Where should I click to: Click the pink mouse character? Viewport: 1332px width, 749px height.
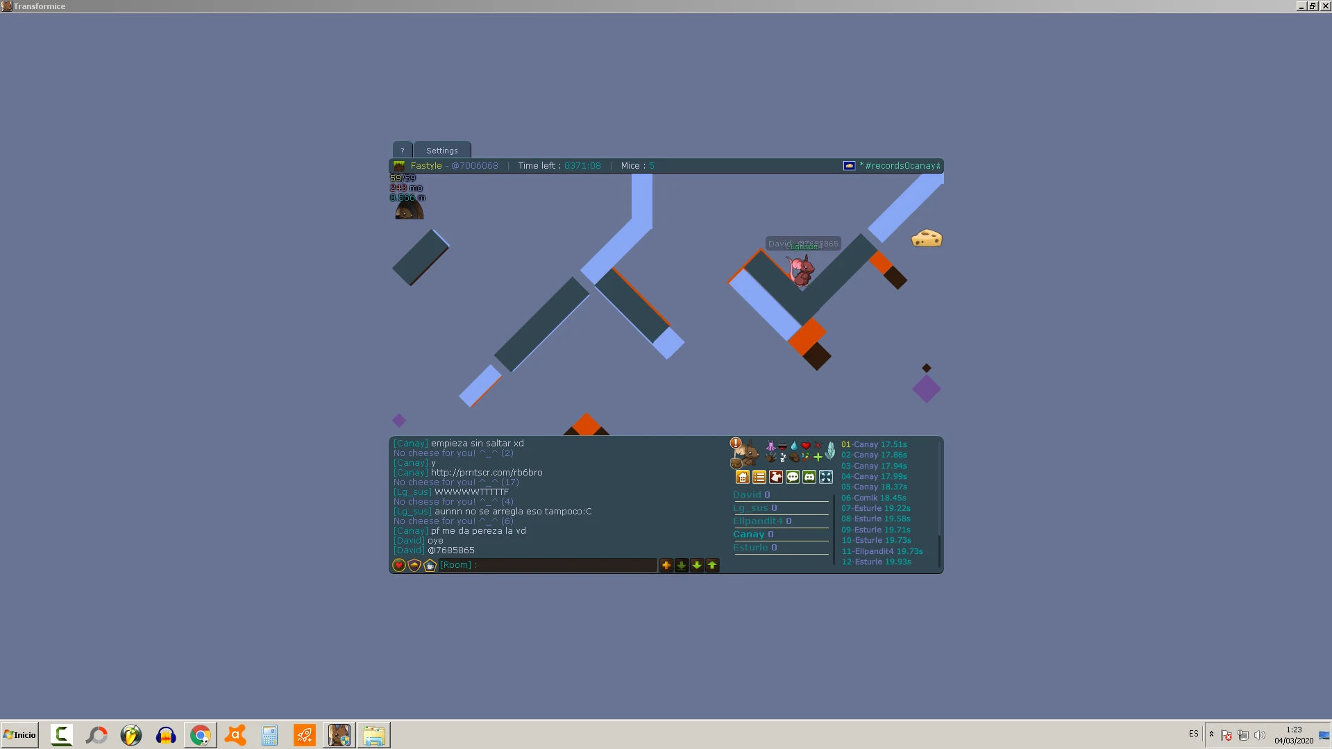[x=801, y=270]
